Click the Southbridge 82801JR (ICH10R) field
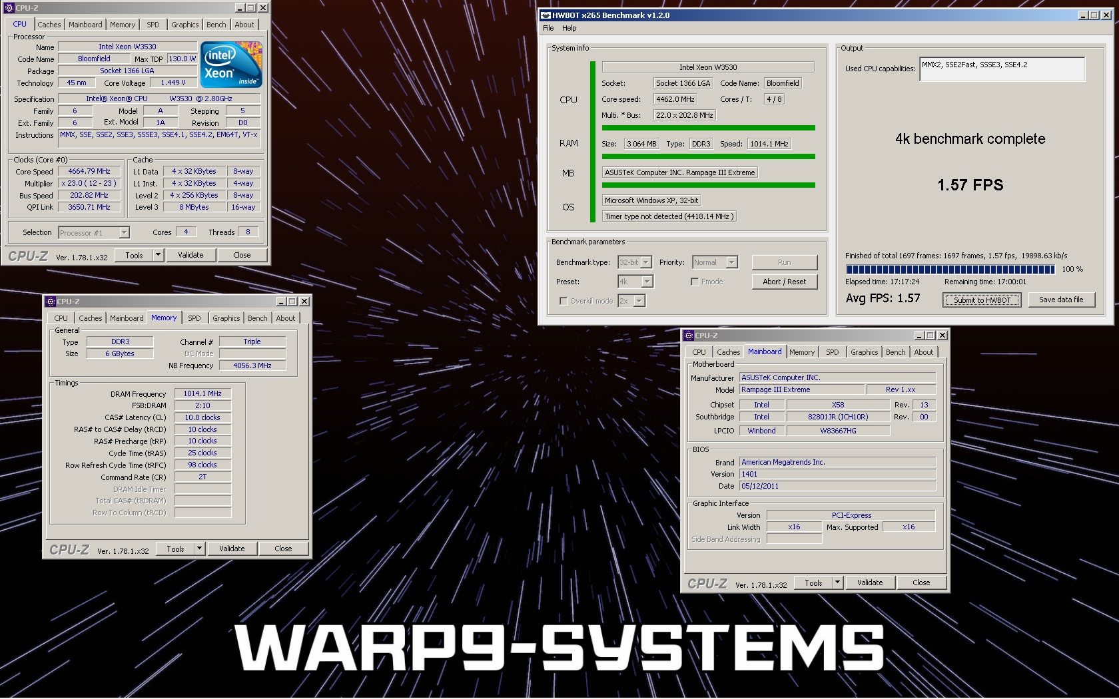Image resolution: width=1119 pixels, height=699 pixels. [x=838, y=417]
